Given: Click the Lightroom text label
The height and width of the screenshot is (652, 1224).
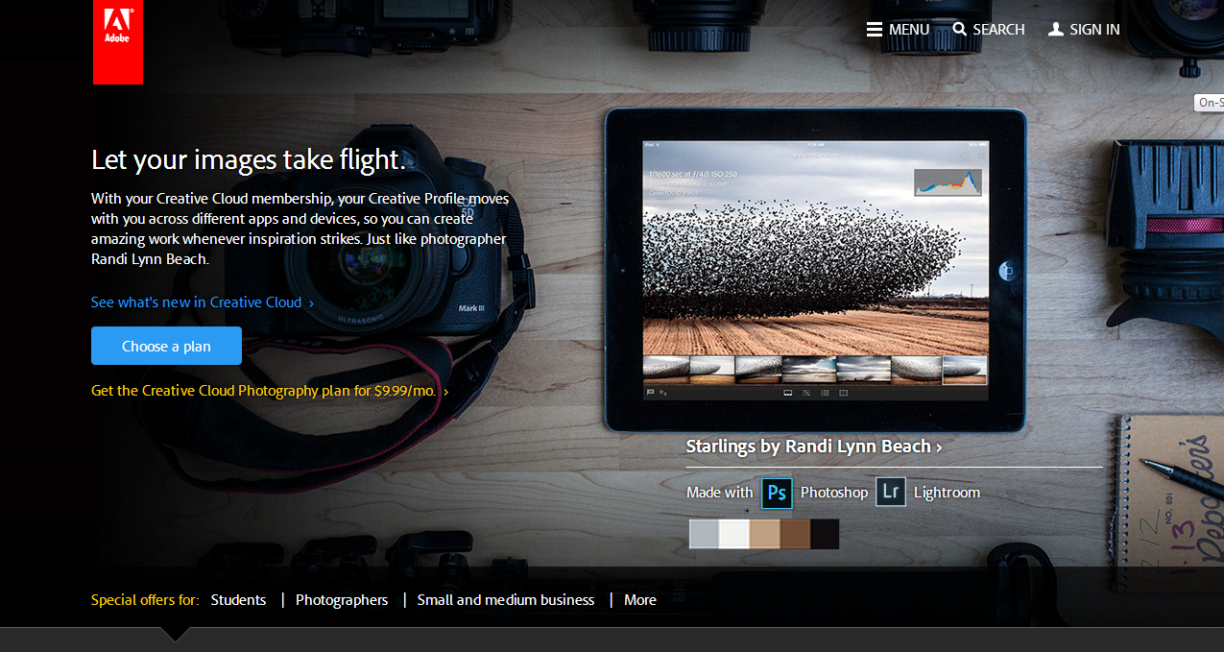Looking at the screenshot, I should 947,493.
